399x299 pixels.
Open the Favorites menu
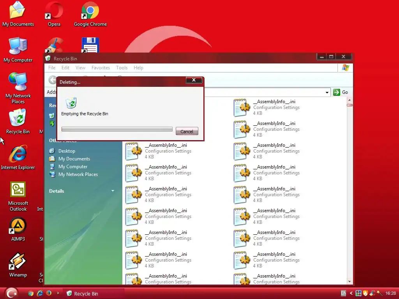101,68
